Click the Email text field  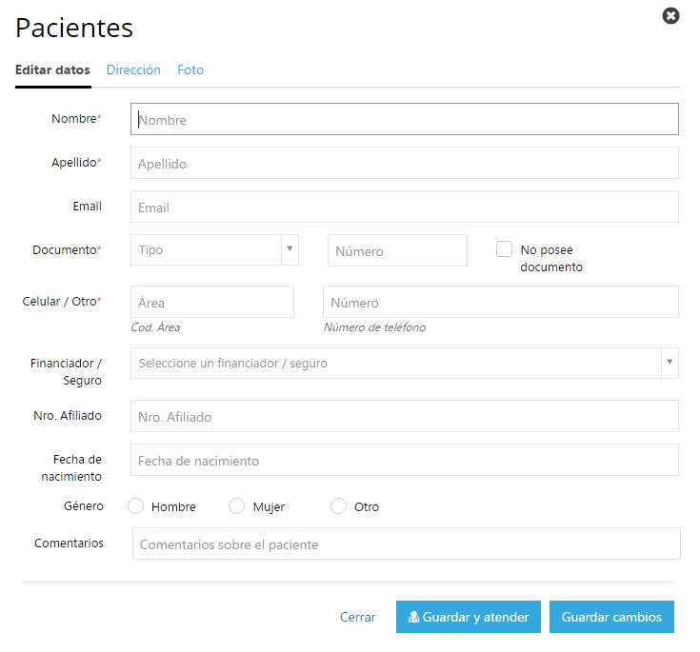point(405,207)
